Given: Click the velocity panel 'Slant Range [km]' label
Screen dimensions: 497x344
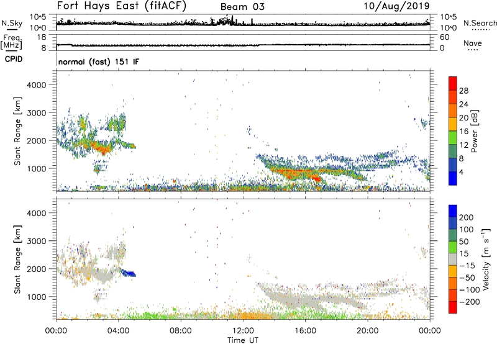Looking at the screenshot, I should coord(17,260).
